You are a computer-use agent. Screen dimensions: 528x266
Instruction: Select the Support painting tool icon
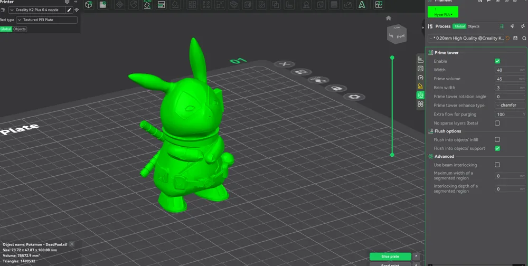coord(306,4)
